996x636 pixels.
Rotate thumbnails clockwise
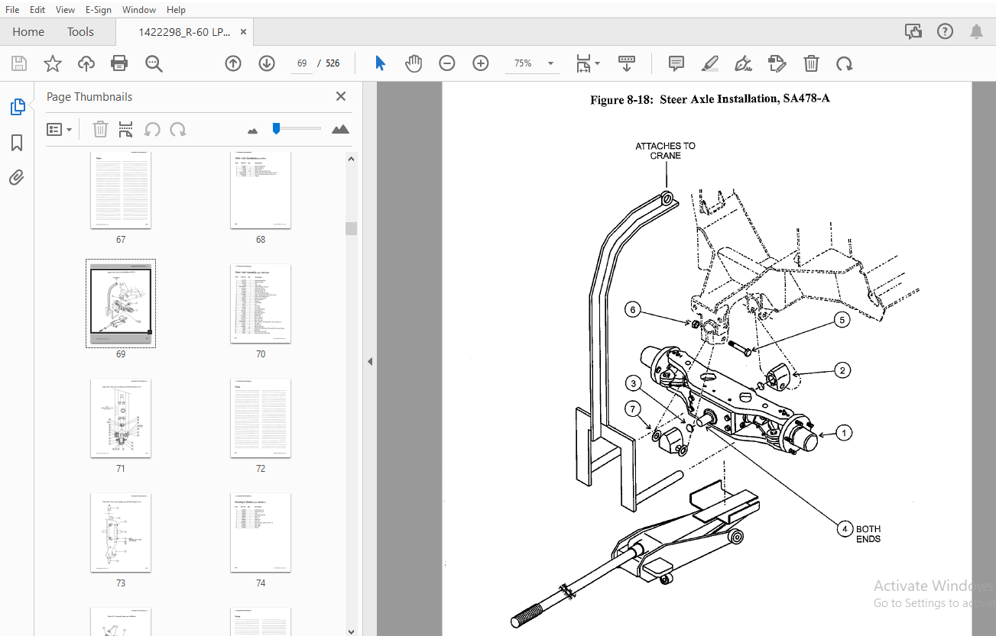[x=178, y=129]
